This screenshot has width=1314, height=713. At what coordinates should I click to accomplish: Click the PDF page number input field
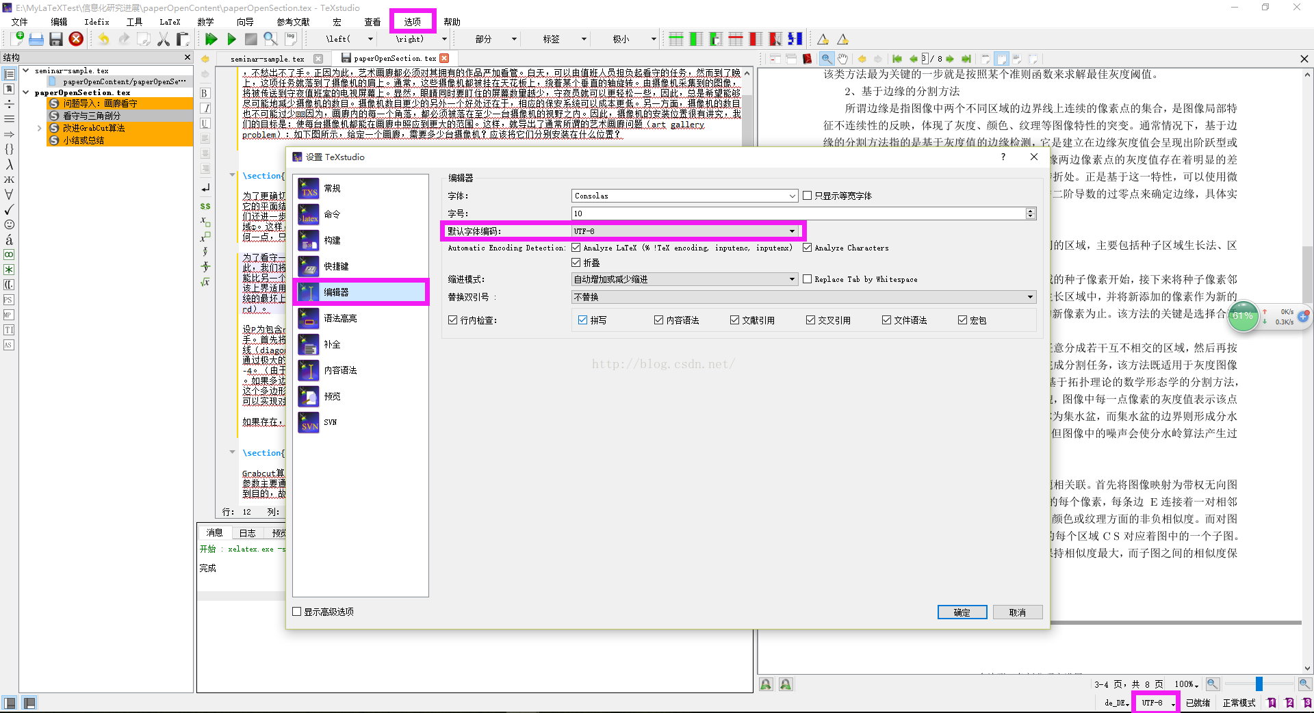pyautogui.click(x=925, y=59)
